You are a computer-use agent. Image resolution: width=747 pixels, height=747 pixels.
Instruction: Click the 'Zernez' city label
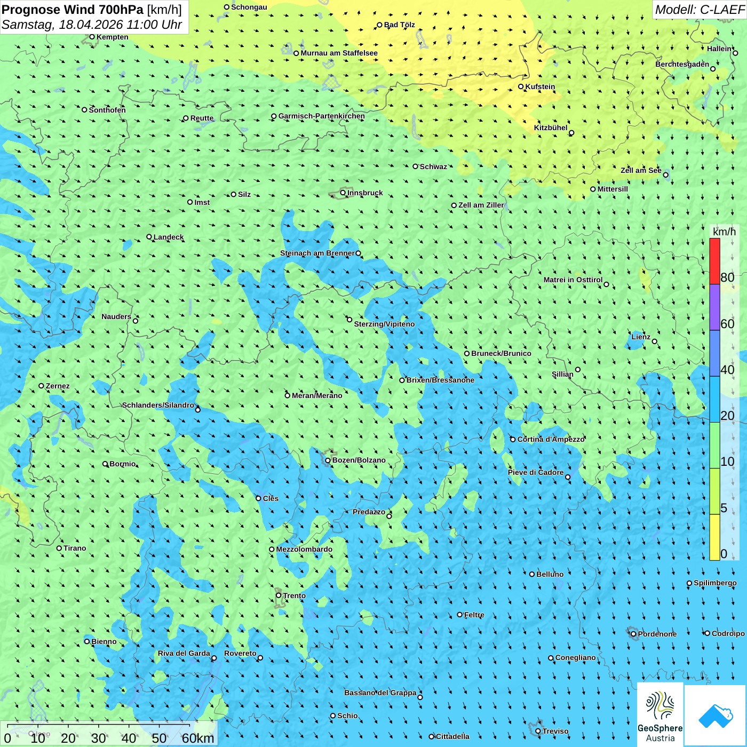point(58,386)
